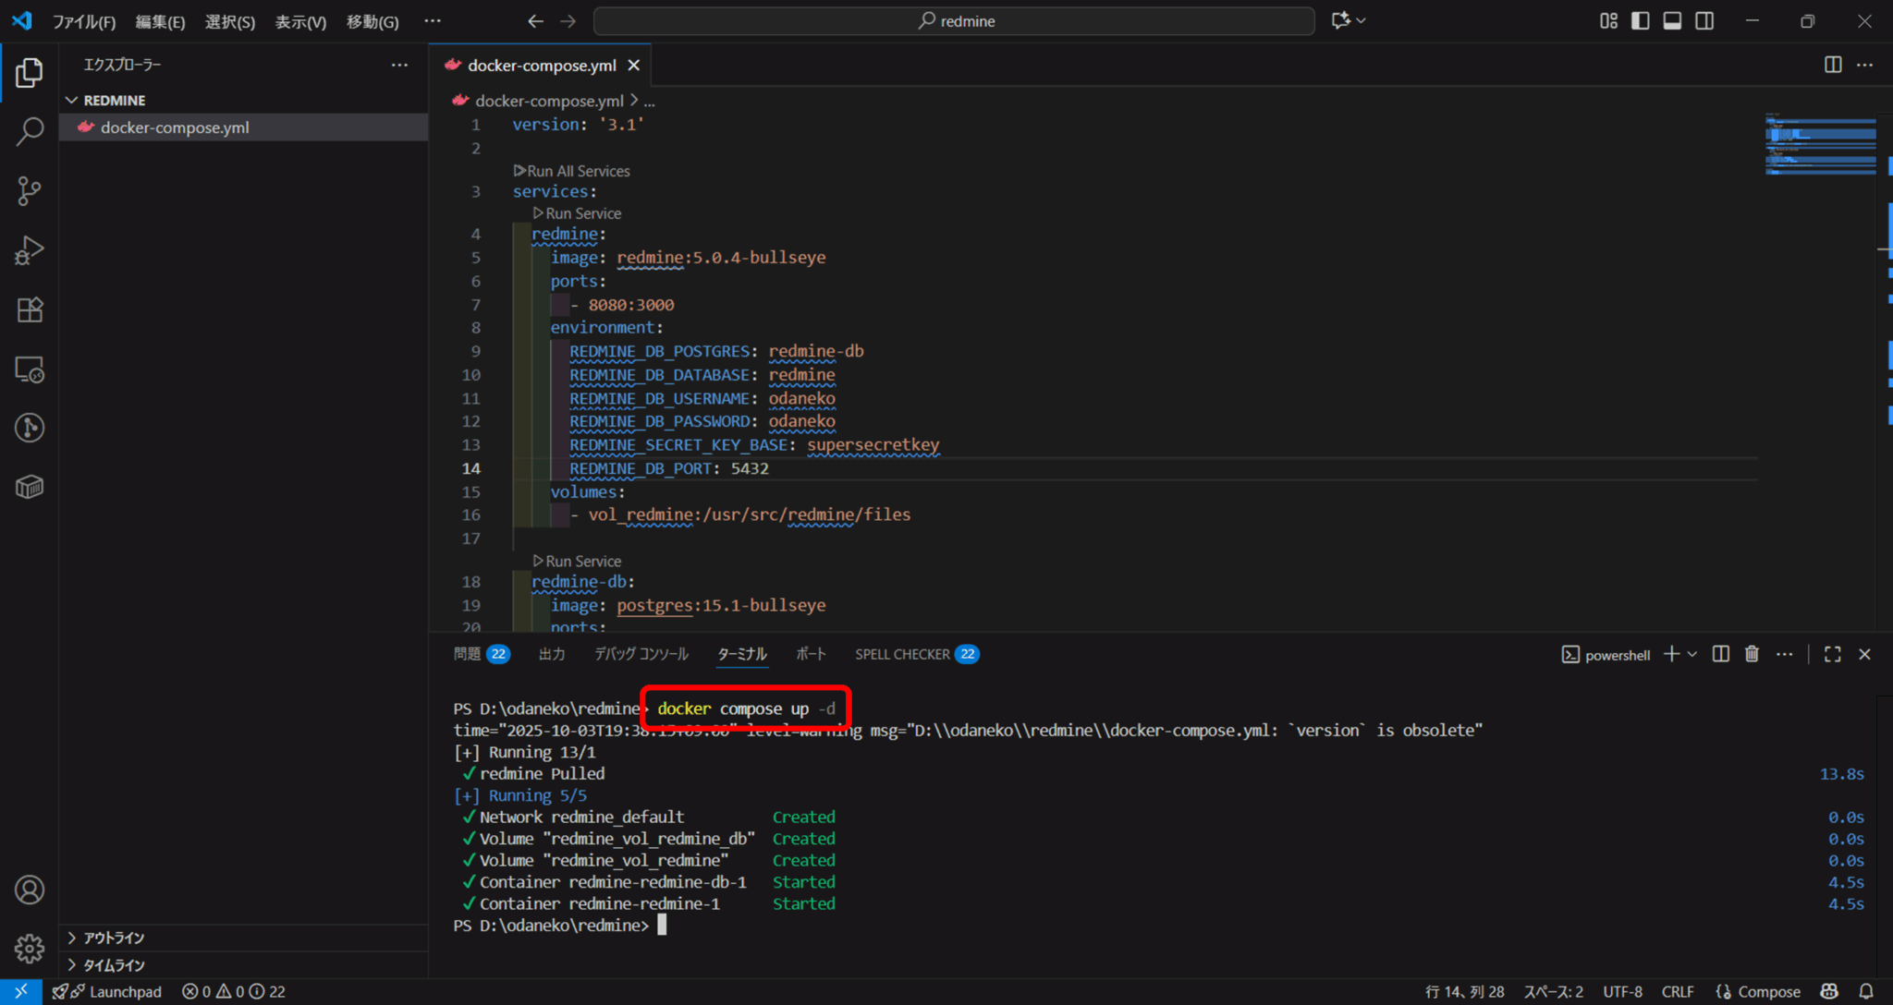Open the Docker containers sidebar view
This screenshot has height=1005, width=1893.
click(x=29, y=487)
